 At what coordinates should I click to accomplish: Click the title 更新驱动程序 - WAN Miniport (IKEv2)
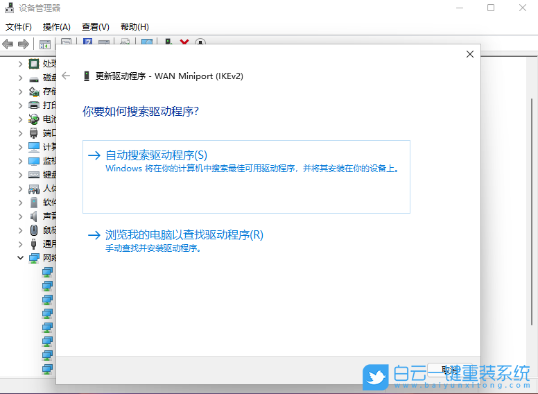tap(169, 76)
